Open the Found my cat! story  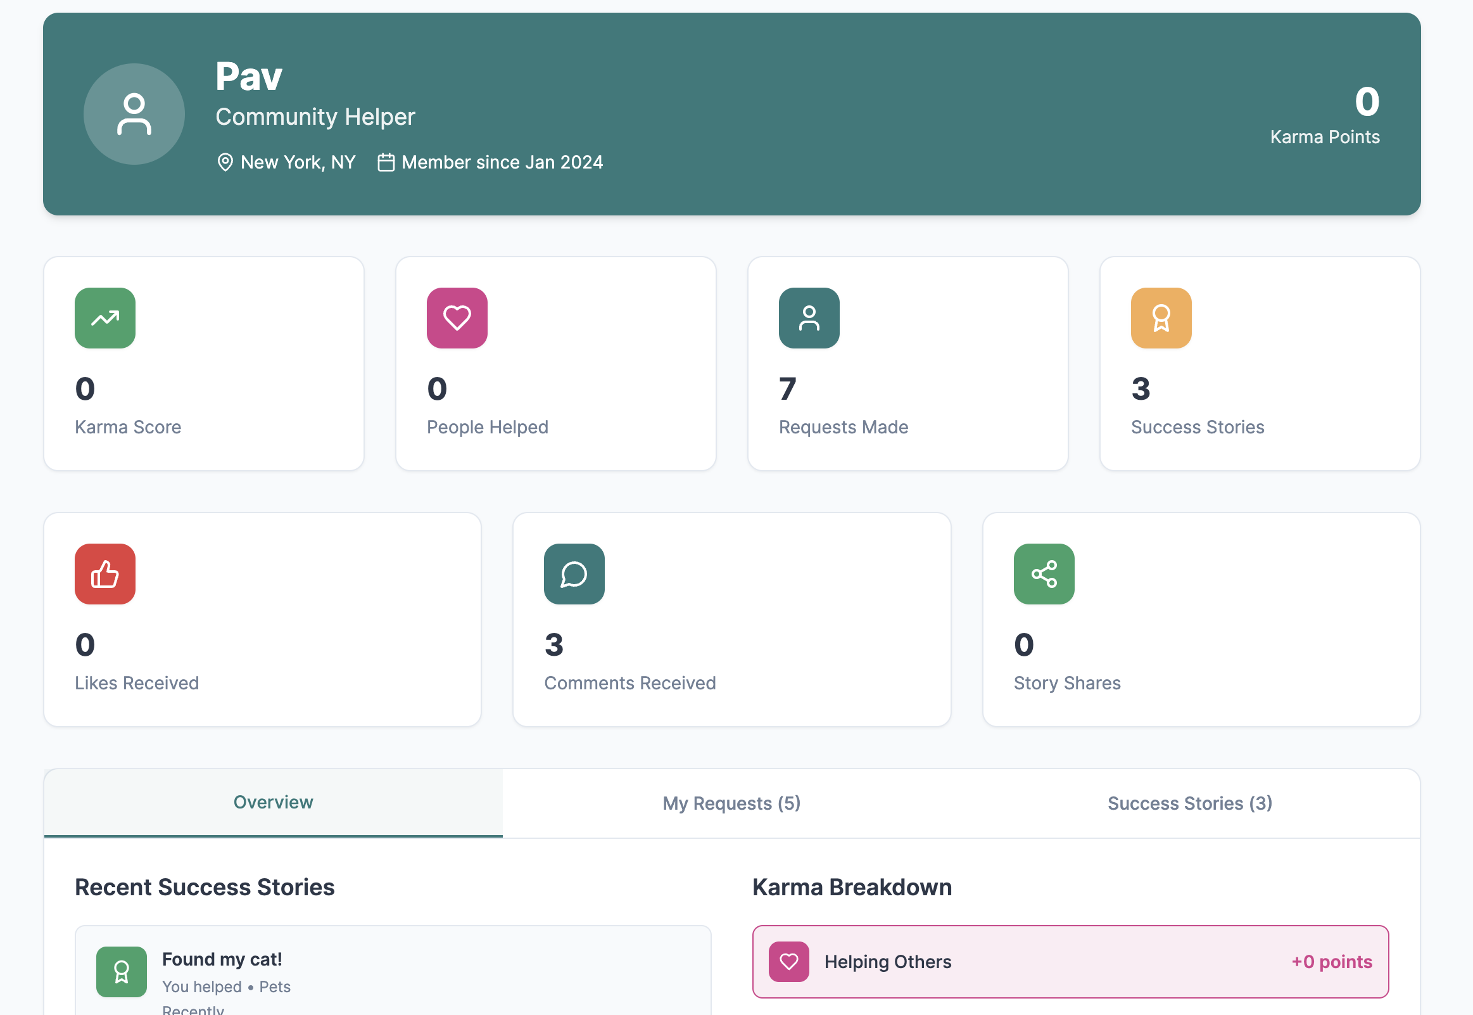(x=222, y=959)
